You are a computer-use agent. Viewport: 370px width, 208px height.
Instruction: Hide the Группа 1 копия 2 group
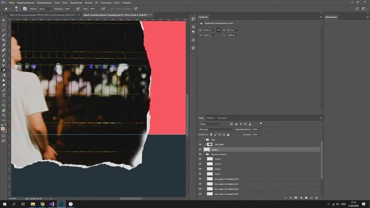tap(200, 154)
